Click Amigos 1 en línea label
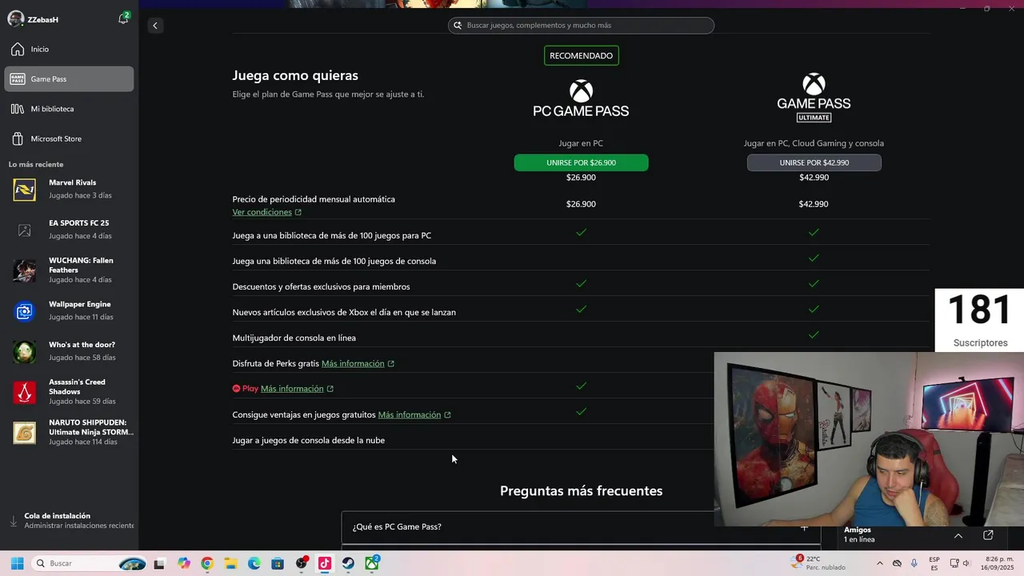1024x576 pixels. tap(859, 534)
